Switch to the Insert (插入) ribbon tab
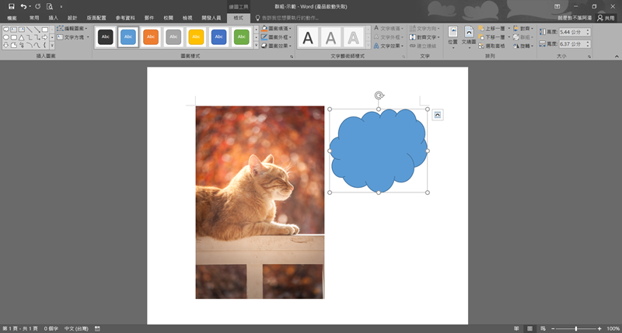This screenshot has height=333, width=622. pyautogui.click(x=53, y=17)
